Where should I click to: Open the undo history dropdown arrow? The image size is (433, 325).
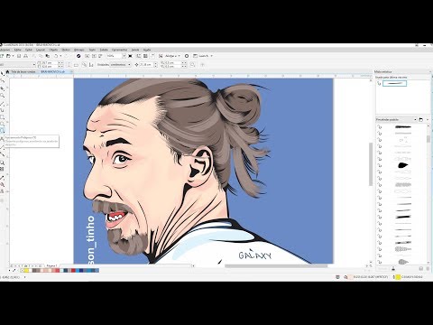tap(60, 56)
